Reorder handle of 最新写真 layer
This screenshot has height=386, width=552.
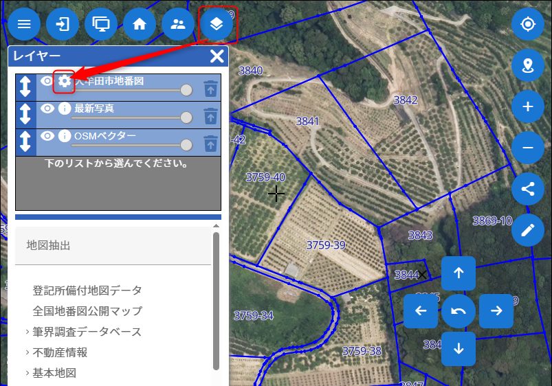(x=25, y=115)
